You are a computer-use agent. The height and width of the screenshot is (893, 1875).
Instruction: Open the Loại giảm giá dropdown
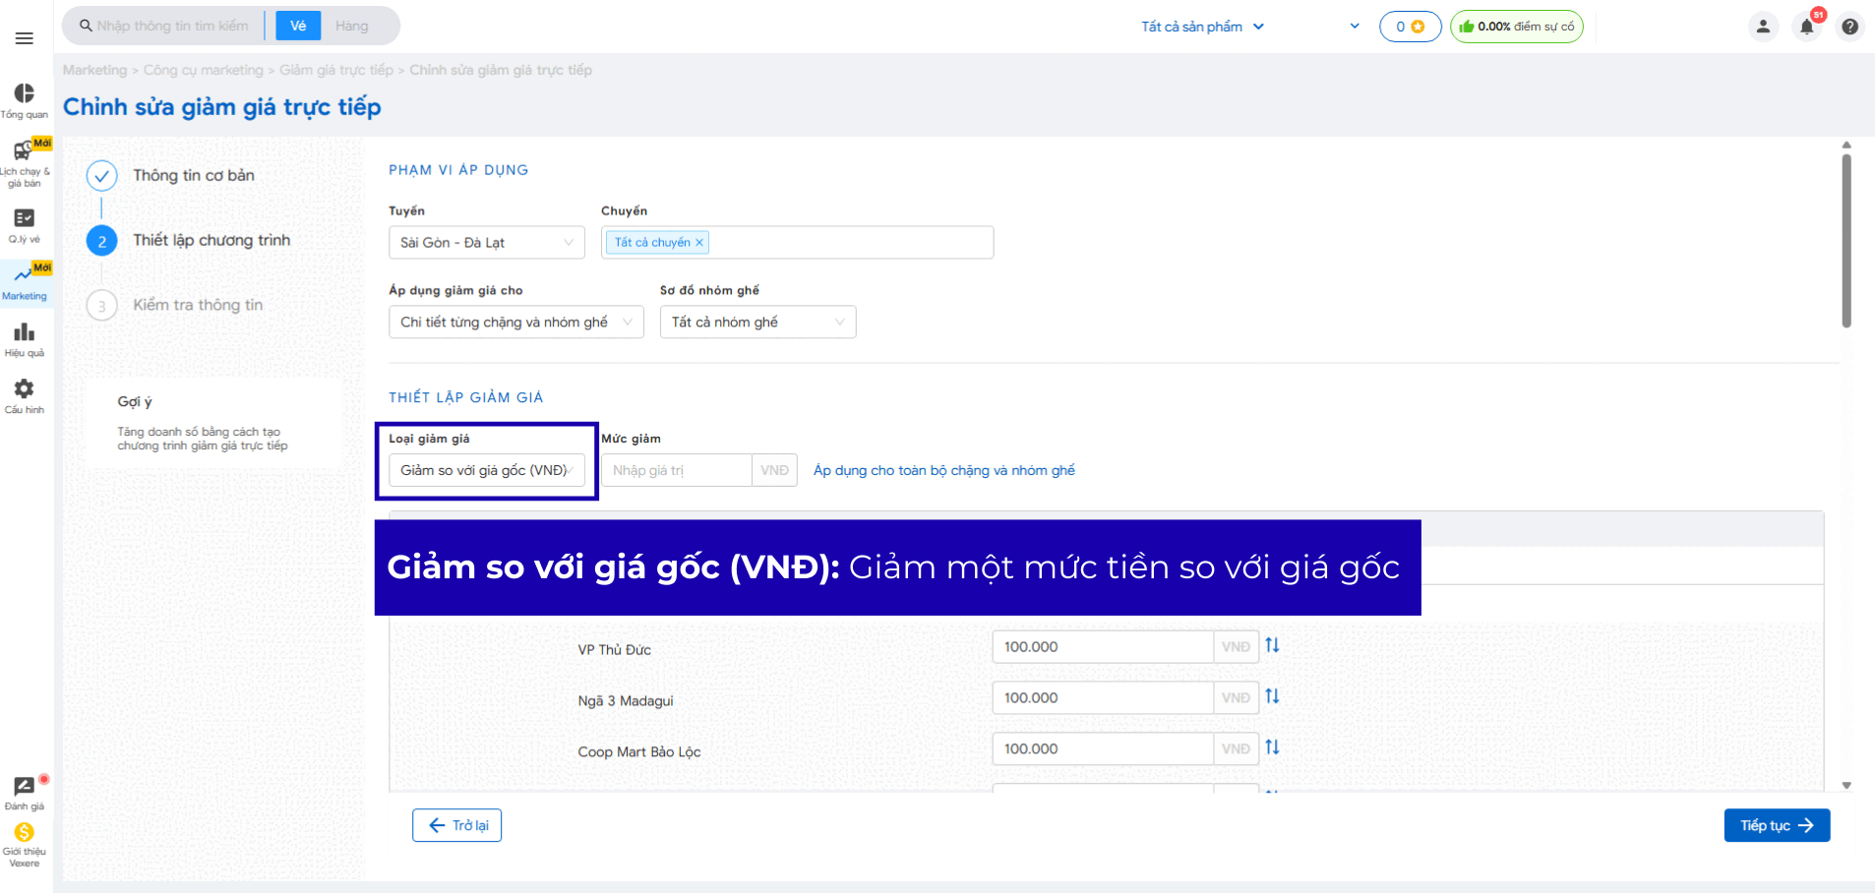486,470
